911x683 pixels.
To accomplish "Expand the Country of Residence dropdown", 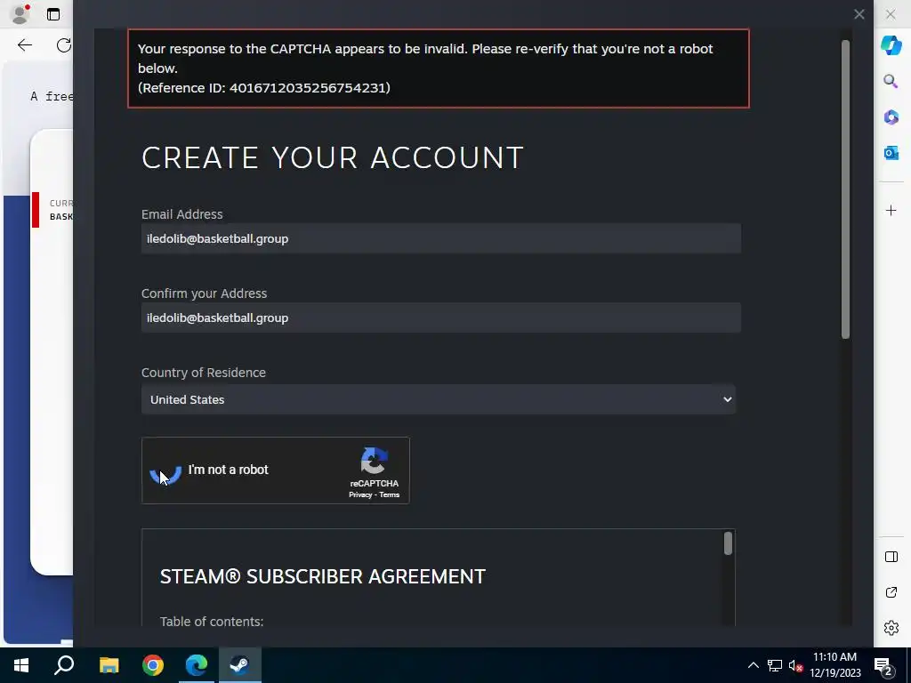I will point(439,399).
